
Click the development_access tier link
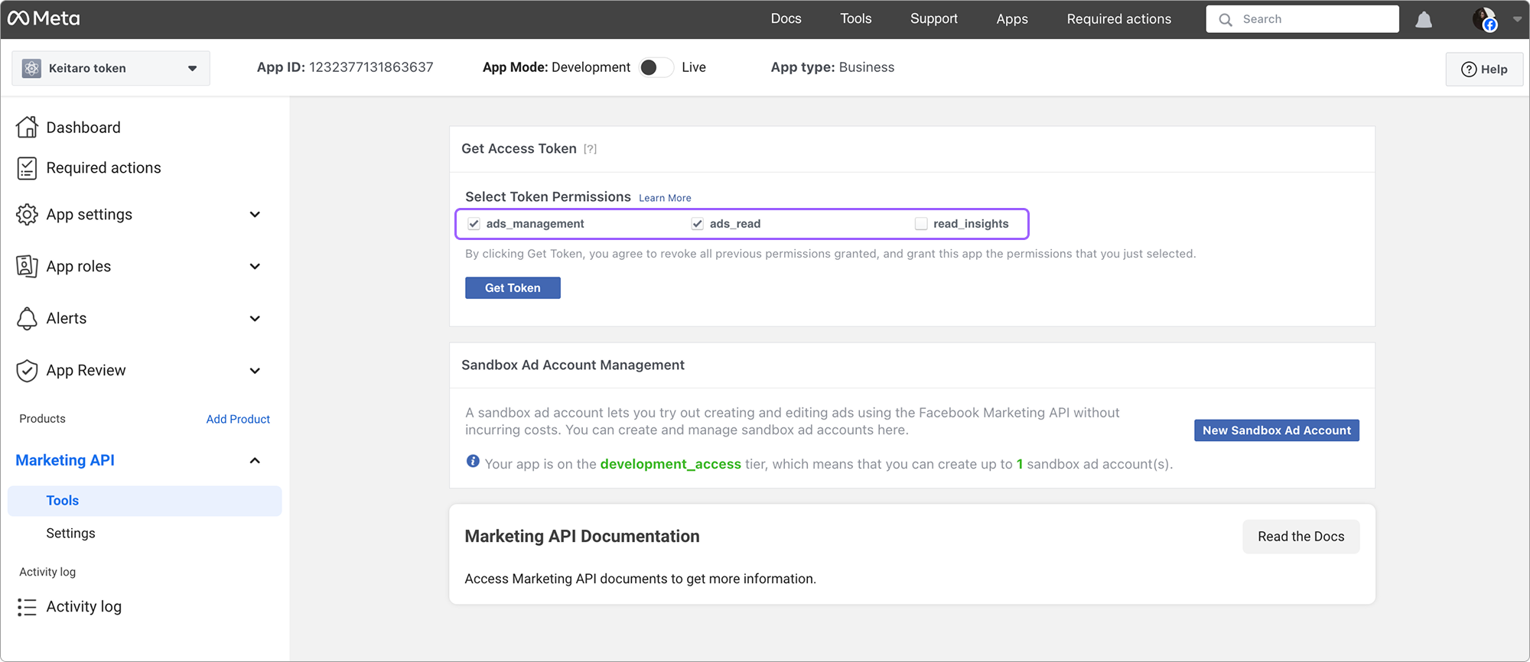click(x=670, y=464)
